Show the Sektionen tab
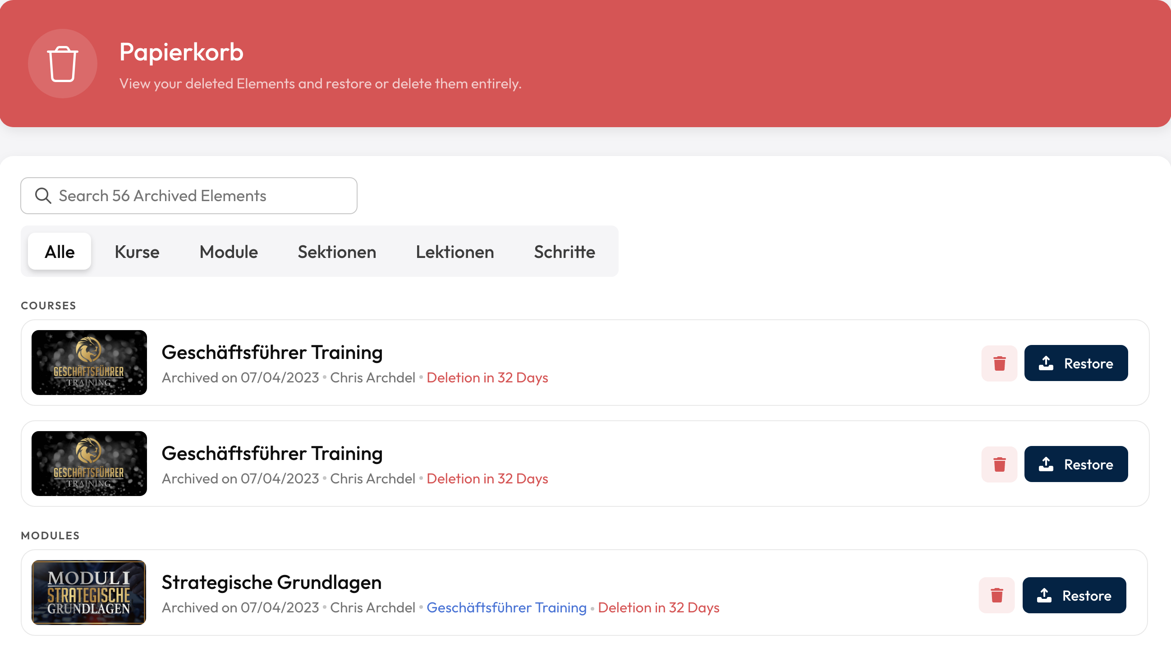This screenshot has height=648, width=1171. tap(337, 252)
